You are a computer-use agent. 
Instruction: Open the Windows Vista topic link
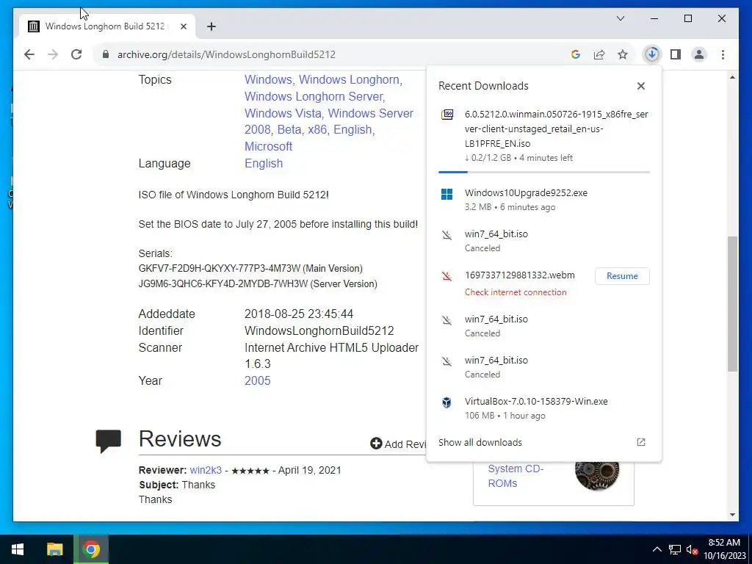283,113
